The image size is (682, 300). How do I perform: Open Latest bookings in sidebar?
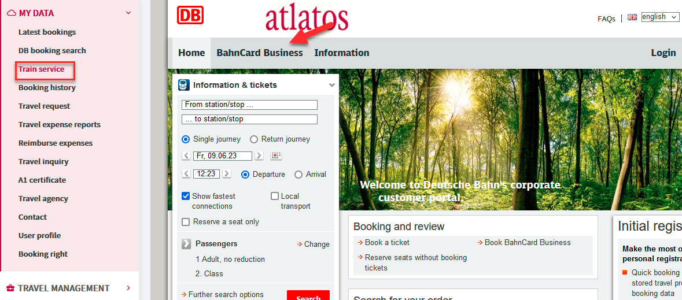47,32
